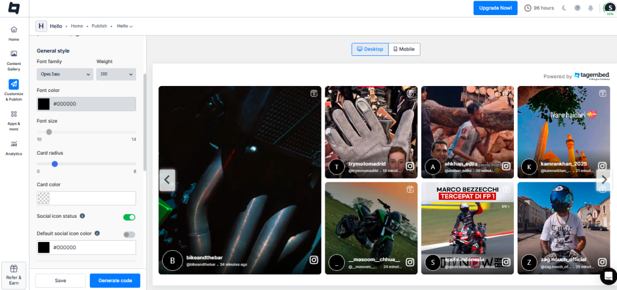Image resolution: width=617 pixels, height=290 pixels.
Task: Turn off Social icon status toggle
Action: (129, 217)
